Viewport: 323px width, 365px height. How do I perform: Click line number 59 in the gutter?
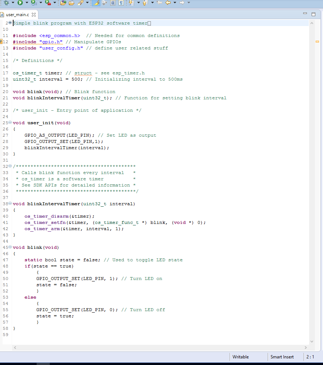(5, 335)
